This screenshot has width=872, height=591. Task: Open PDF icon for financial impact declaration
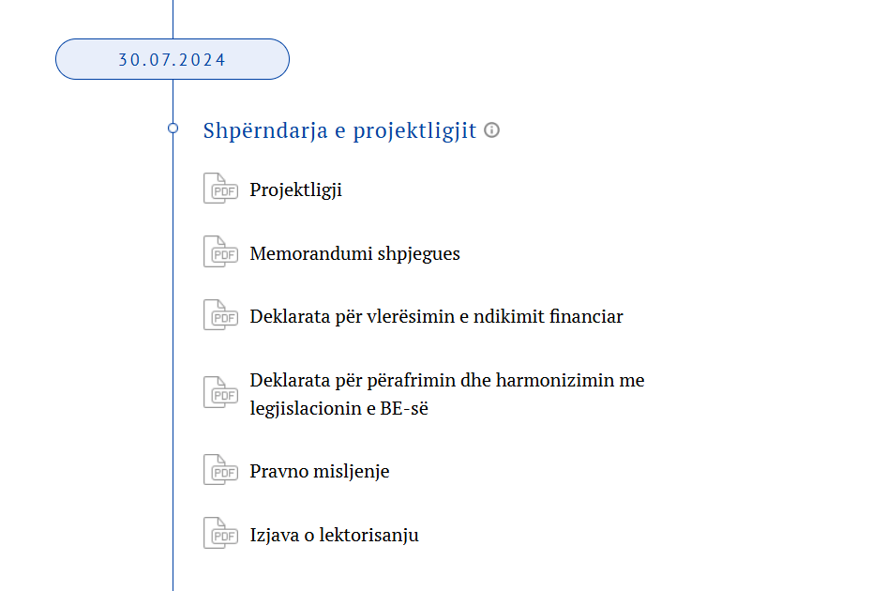pyautogui.click(x=220, y=315)
